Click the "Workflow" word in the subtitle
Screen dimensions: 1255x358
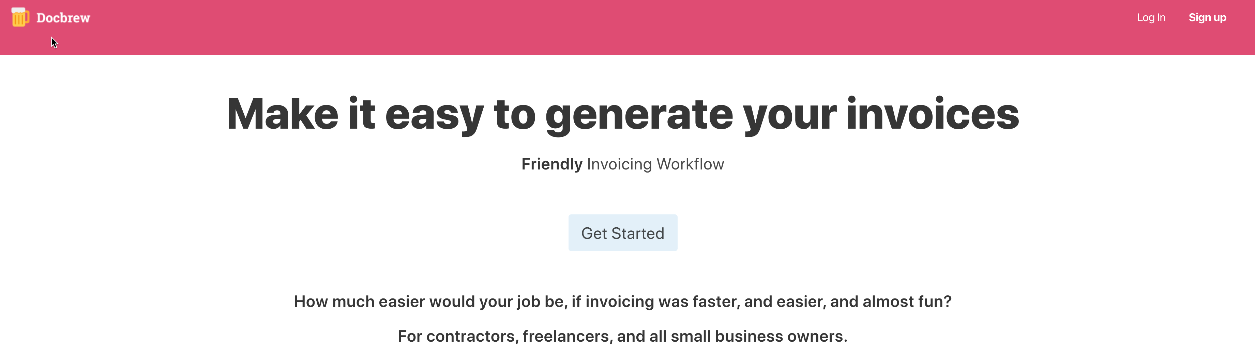(690, 164)
